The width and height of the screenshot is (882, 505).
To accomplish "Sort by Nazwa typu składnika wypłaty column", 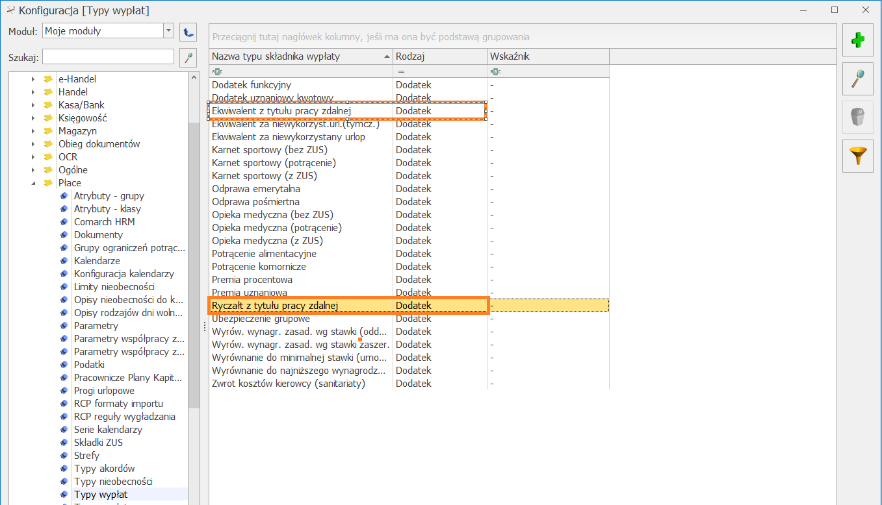I will pyautogui.click(x=301, y=56).
